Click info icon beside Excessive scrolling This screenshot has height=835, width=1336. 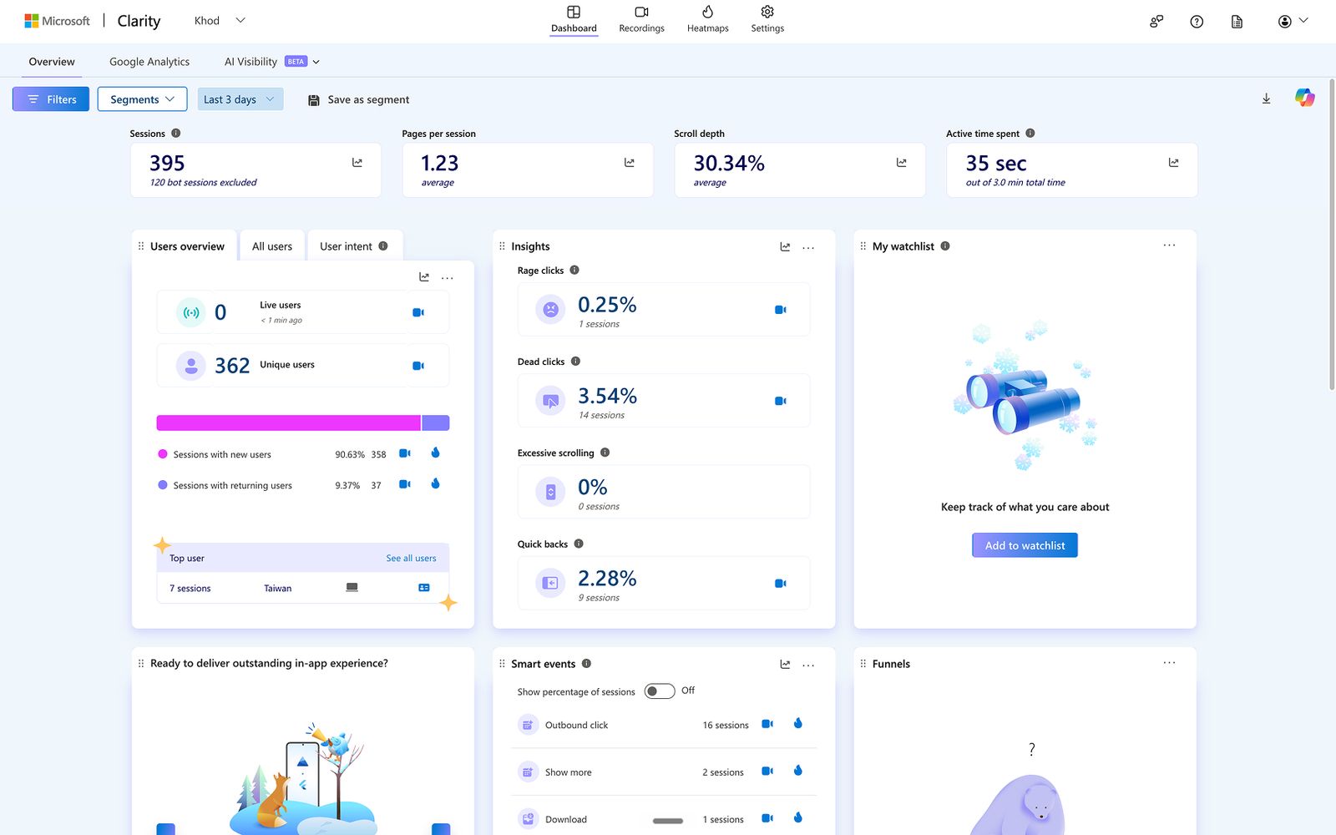tap(605, 453)
